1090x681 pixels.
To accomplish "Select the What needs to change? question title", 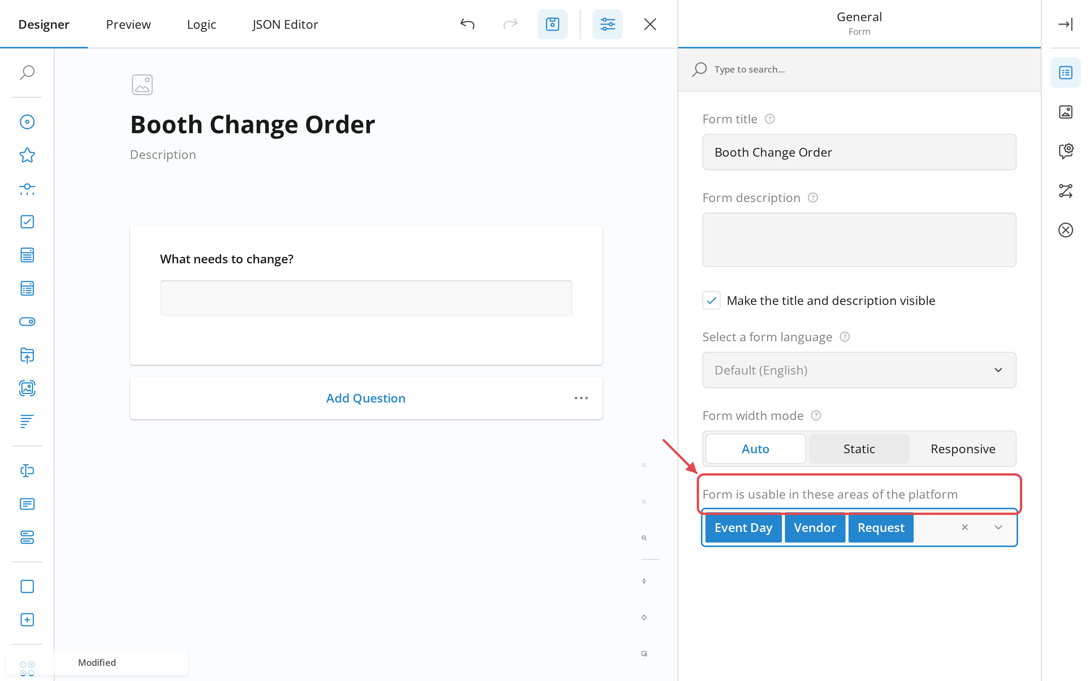I will 227,259.
